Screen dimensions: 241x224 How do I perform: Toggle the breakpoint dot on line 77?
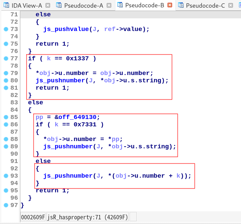(5, 58)
